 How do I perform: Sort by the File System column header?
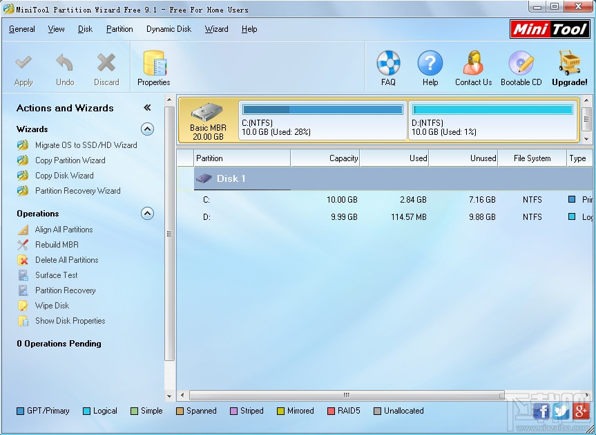pos(532,158)
